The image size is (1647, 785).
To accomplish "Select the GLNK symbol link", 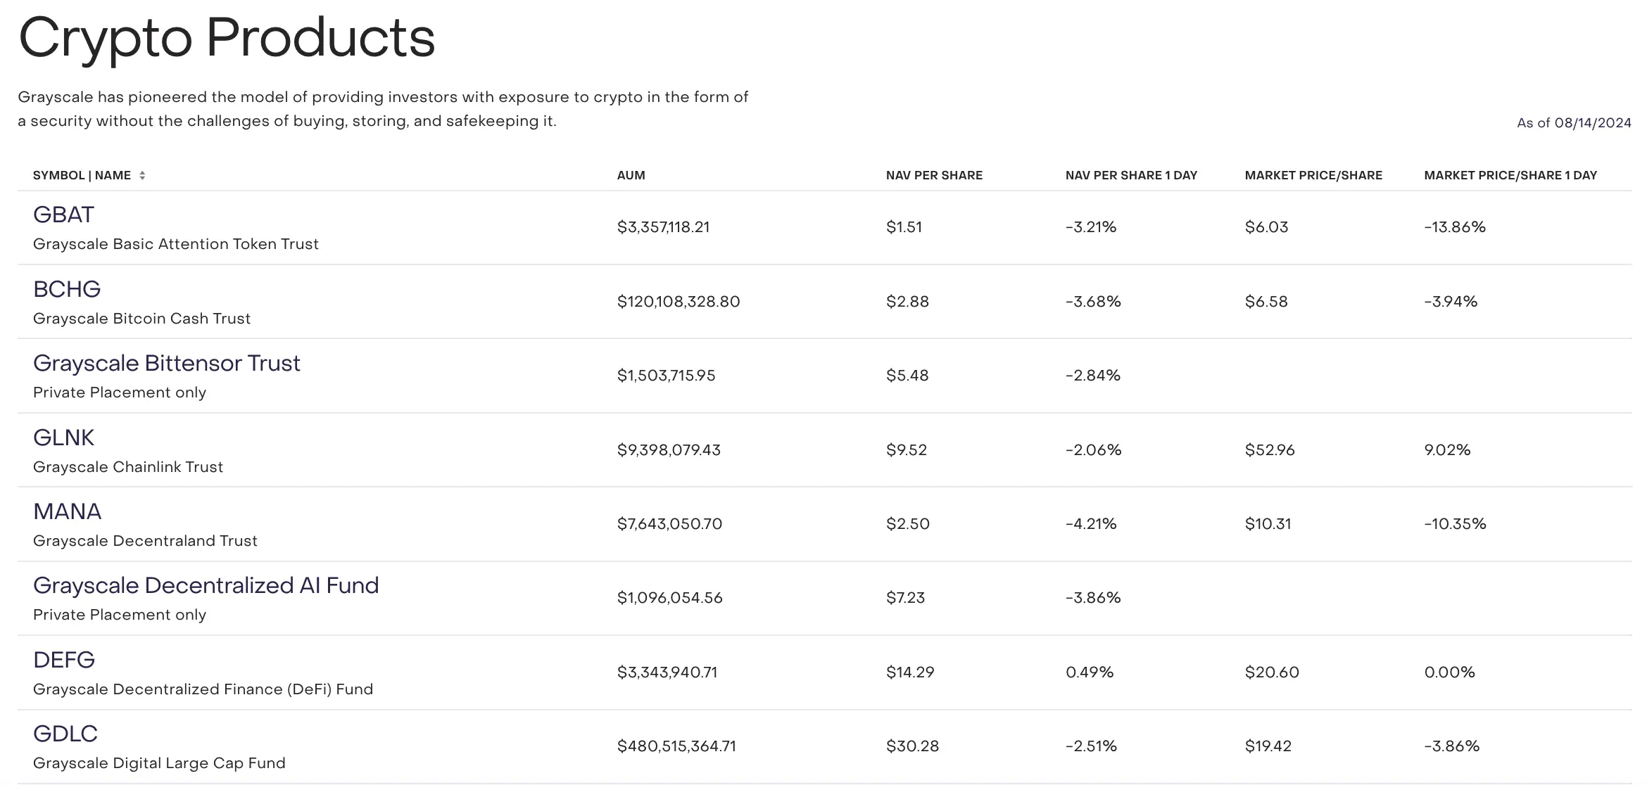I will [63, 438].
